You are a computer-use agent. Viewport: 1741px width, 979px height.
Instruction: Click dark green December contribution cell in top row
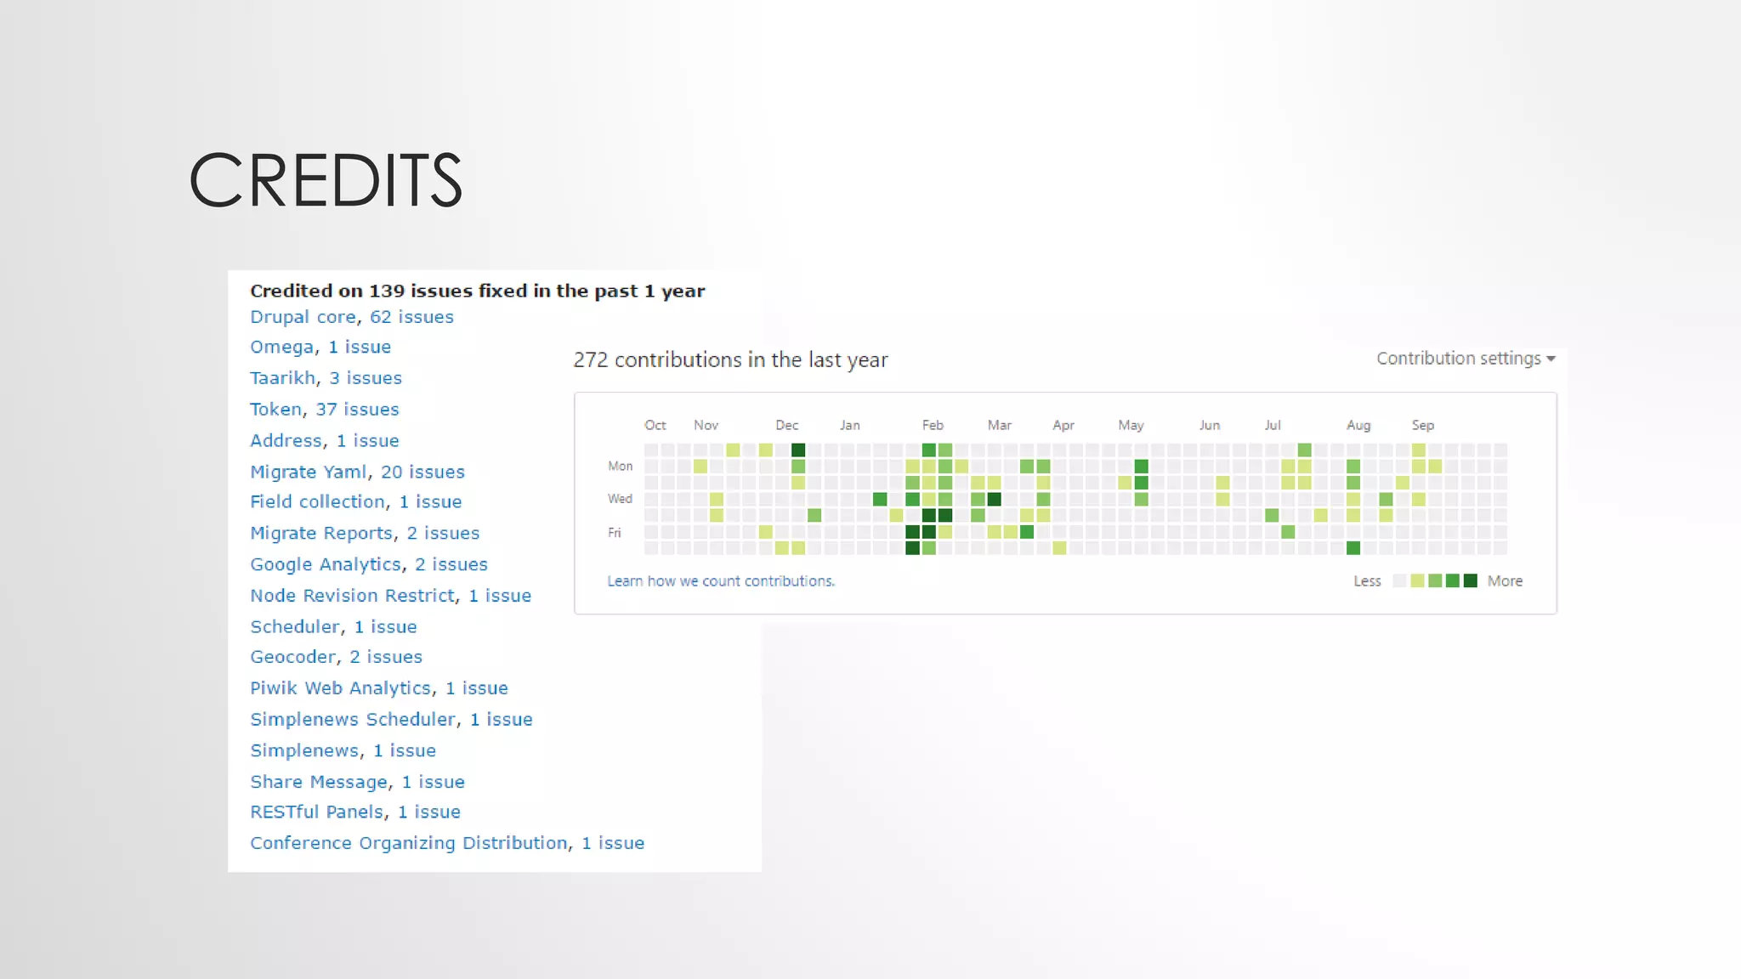click(798, 450)
